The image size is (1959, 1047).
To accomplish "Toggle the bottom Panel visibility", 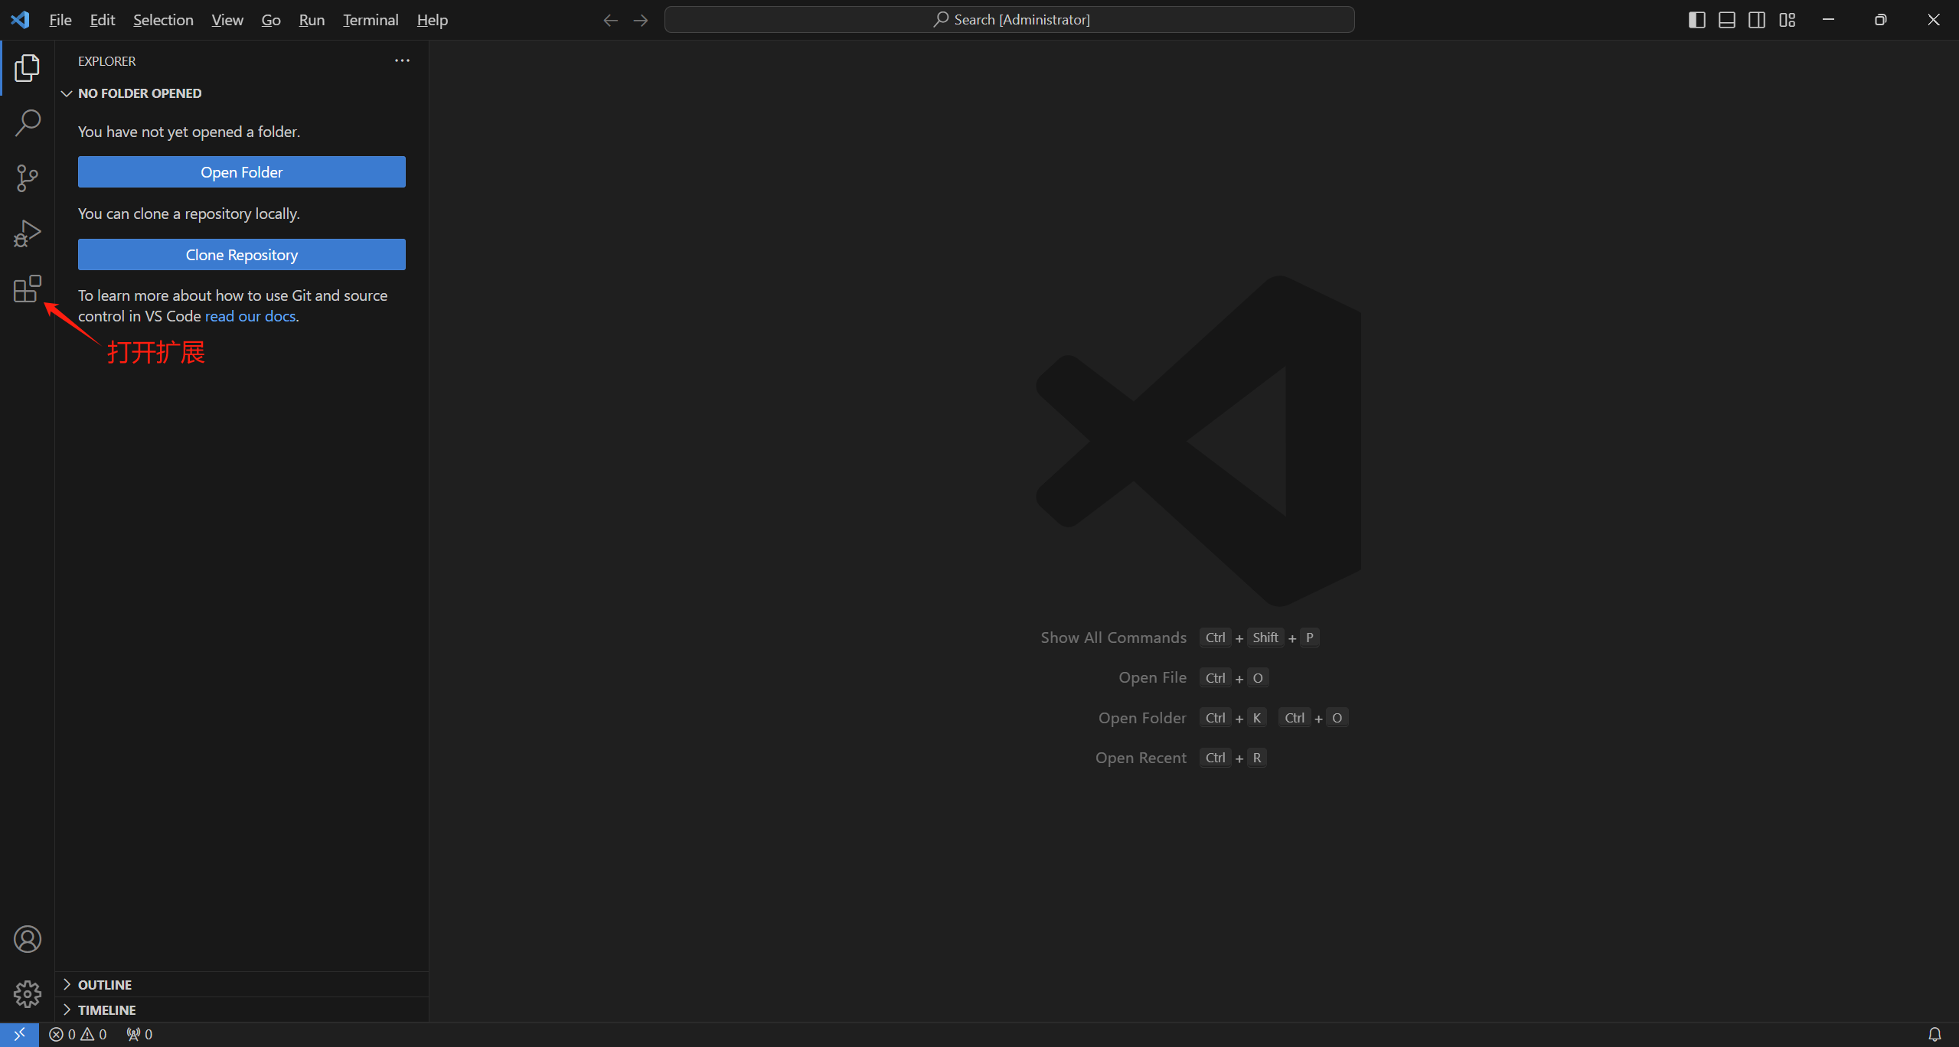I will (x=1727, y=20).
